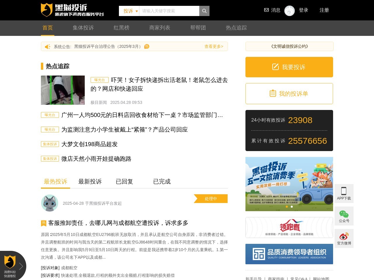Click the 处理中 status badge
374x280 pixels.
pos(211,199)
